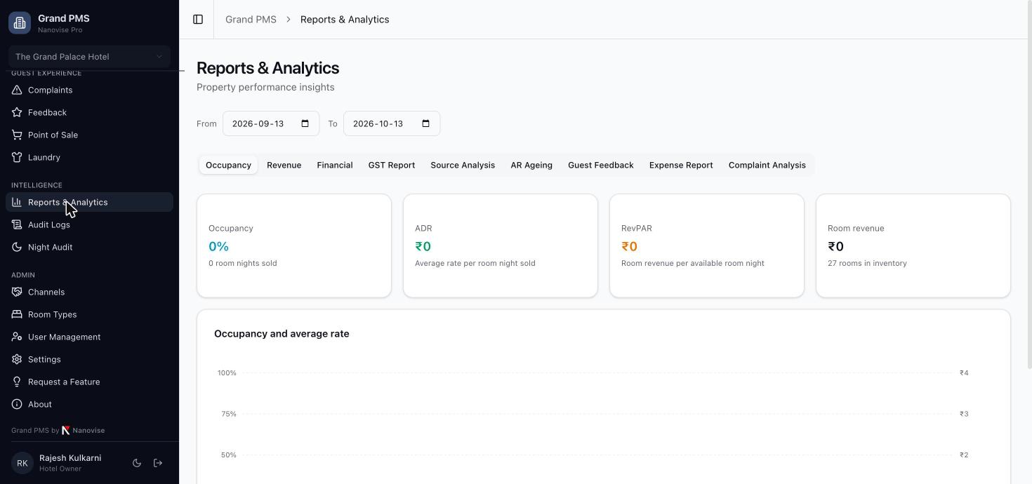
Task: Click the Channels icon in sidebar
Action: click(17, 292)
